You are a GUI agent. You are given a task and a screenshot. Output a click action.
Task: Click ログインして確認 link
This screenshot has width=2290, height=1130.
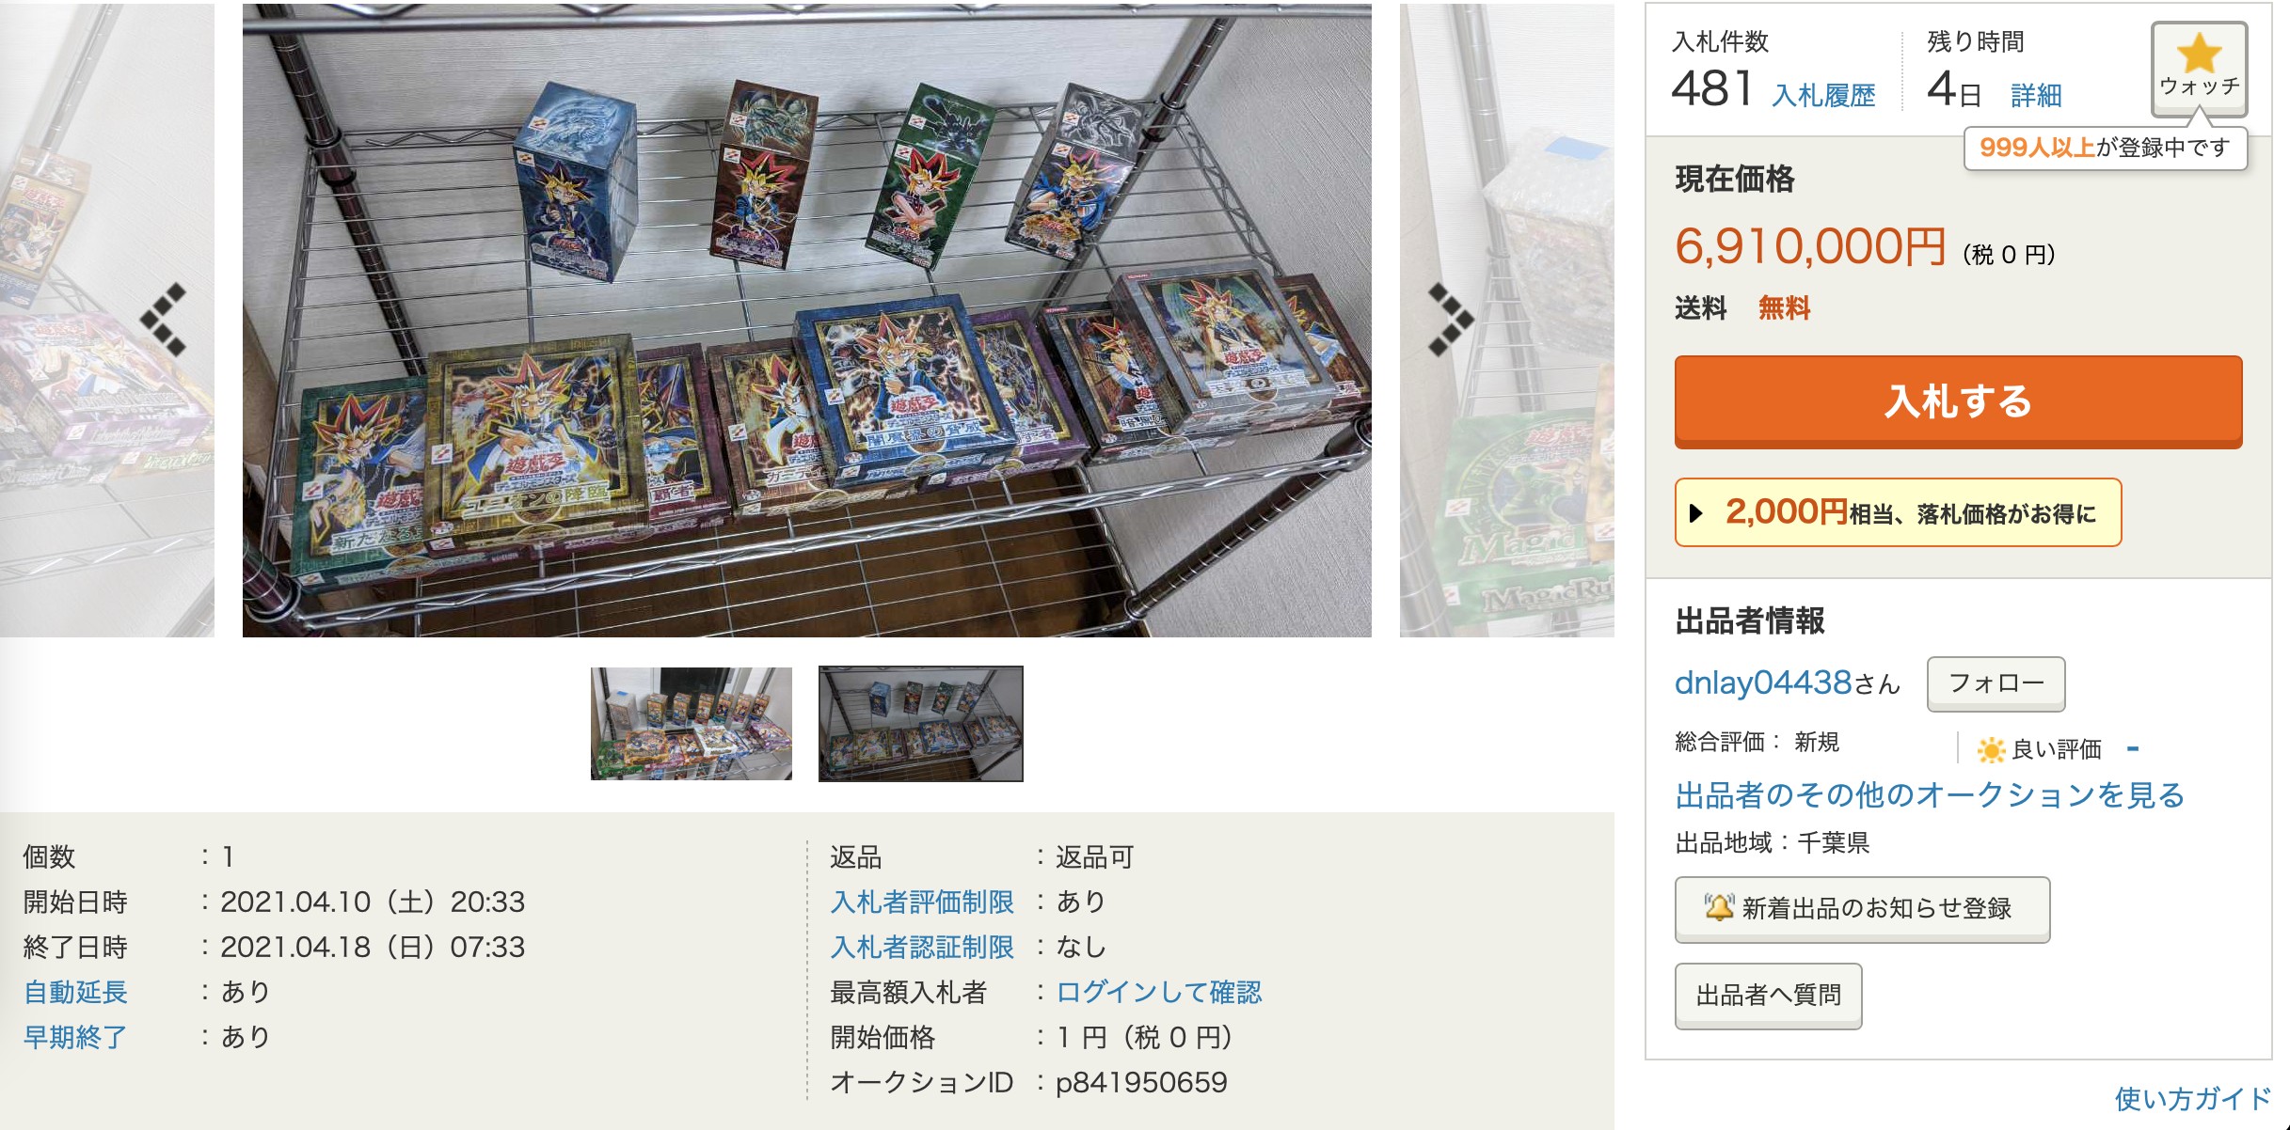coord(1159,992)
